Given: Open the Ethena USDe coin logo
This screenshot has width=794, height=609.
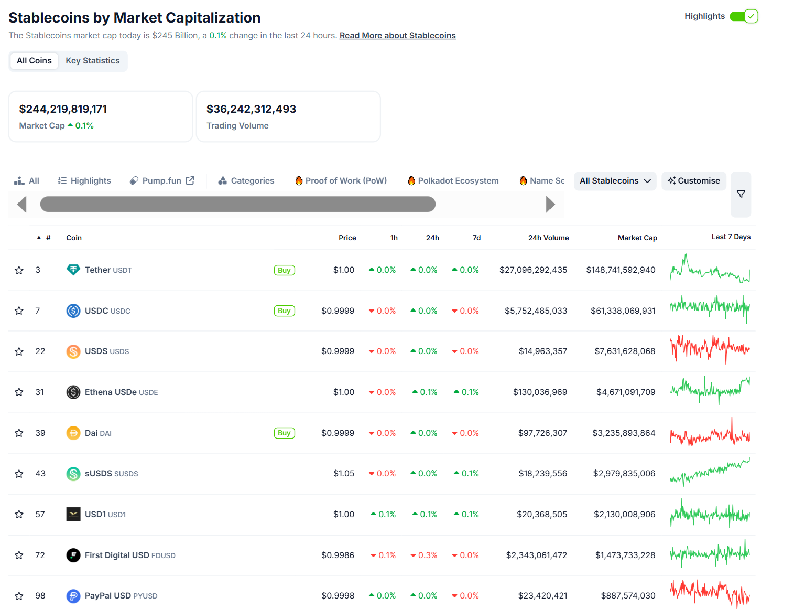Looking at the screenshot, I should [73, 392].
